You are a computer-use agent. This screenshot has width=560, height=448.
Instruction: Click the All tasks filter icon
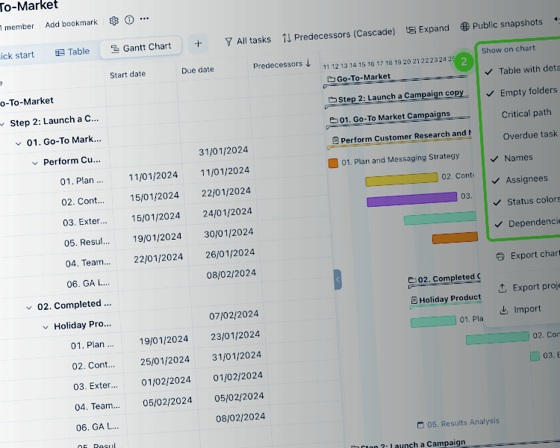click(x=228, y=41)
